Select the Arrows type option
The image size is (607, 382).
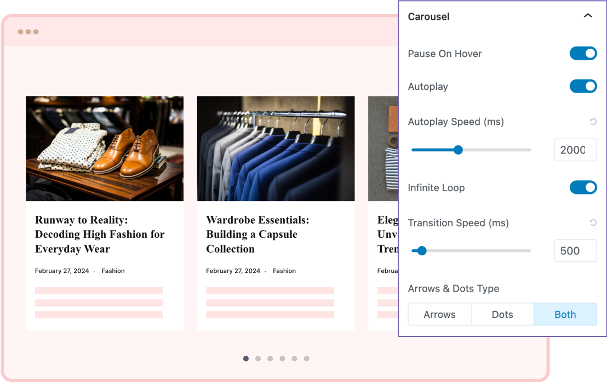(x=439, y=315)
